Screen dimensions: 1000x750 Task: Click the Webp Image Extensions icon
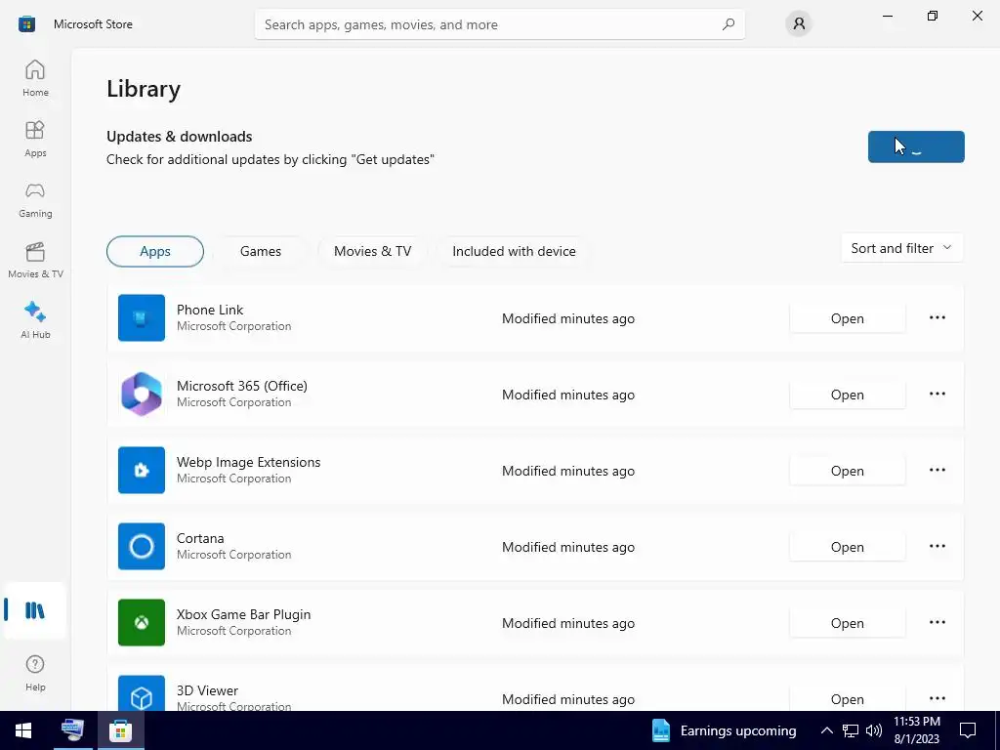click(x=142, y=470)
